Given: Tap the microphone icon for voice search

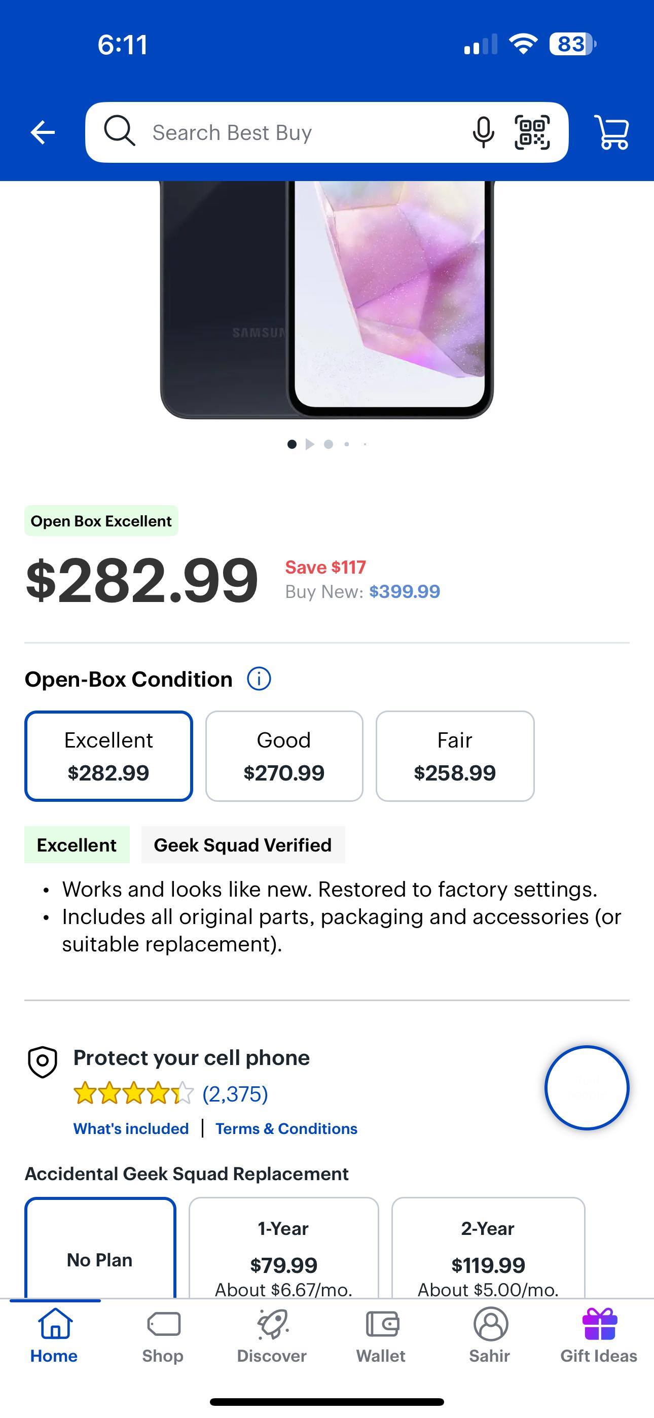Looking at the screenshot, I should [483, 131].
